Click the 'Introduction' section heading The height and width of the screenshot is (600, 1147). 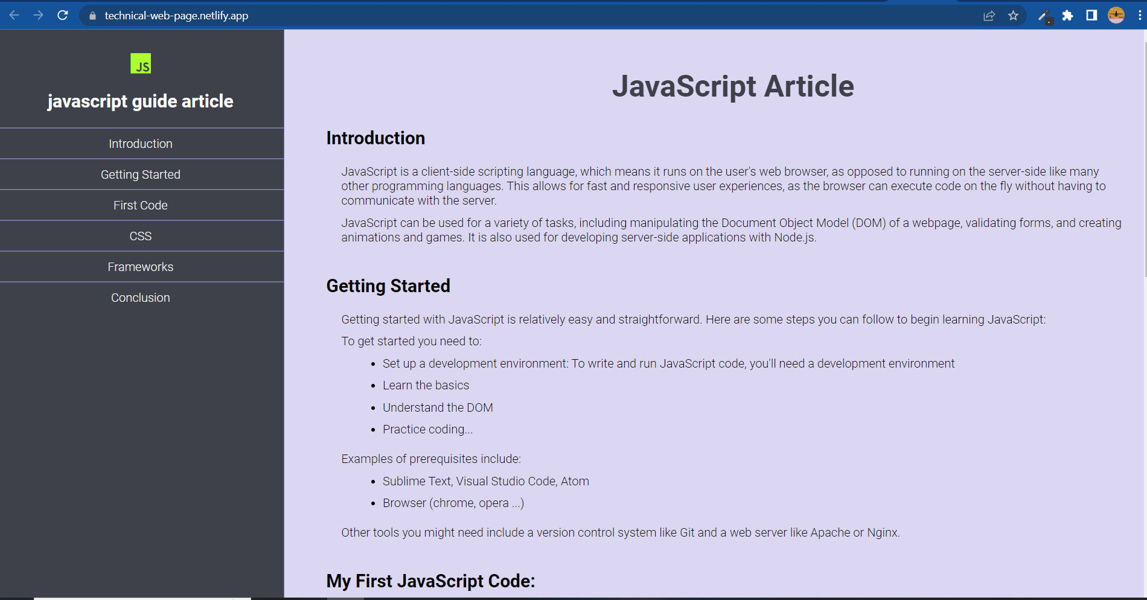pyautogui.click(x=375, y=138)
